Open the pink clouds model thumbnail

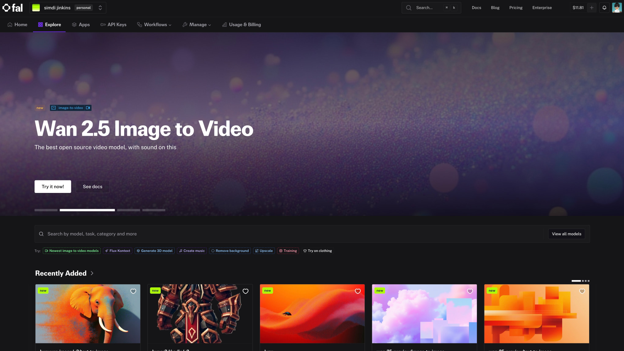[424, 314]
